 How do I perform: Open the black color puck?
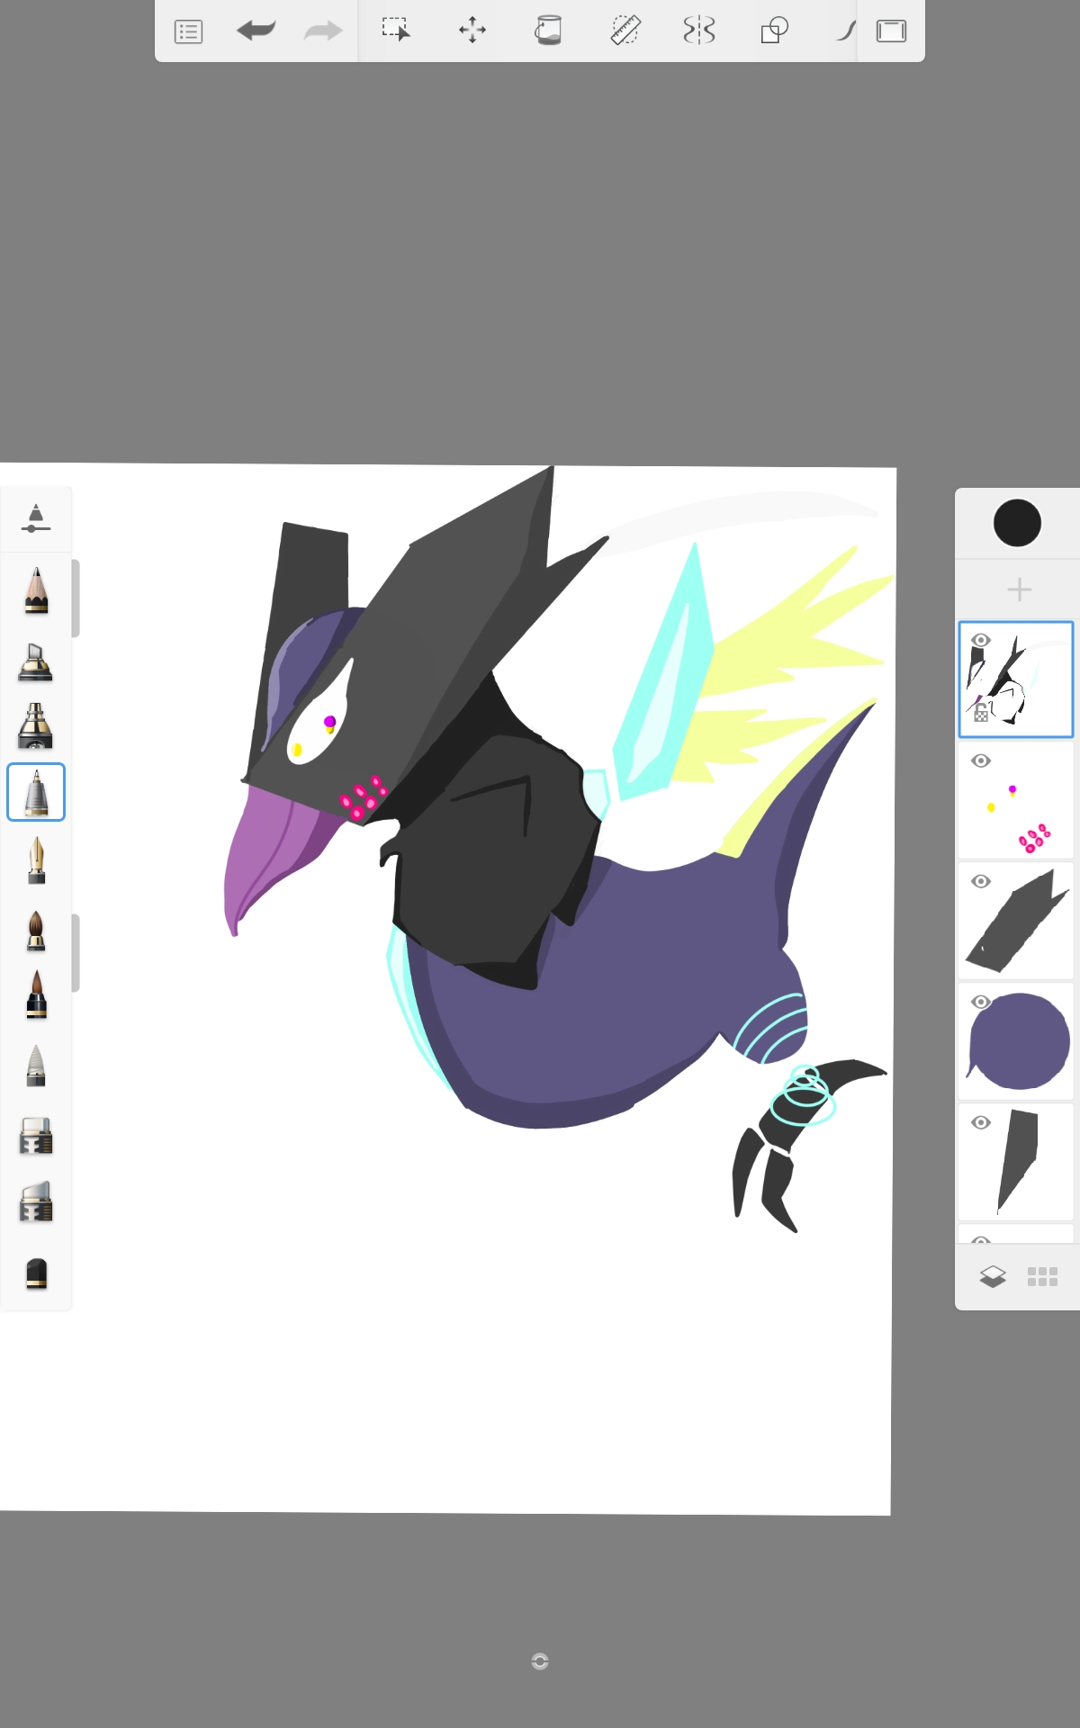1017,523
